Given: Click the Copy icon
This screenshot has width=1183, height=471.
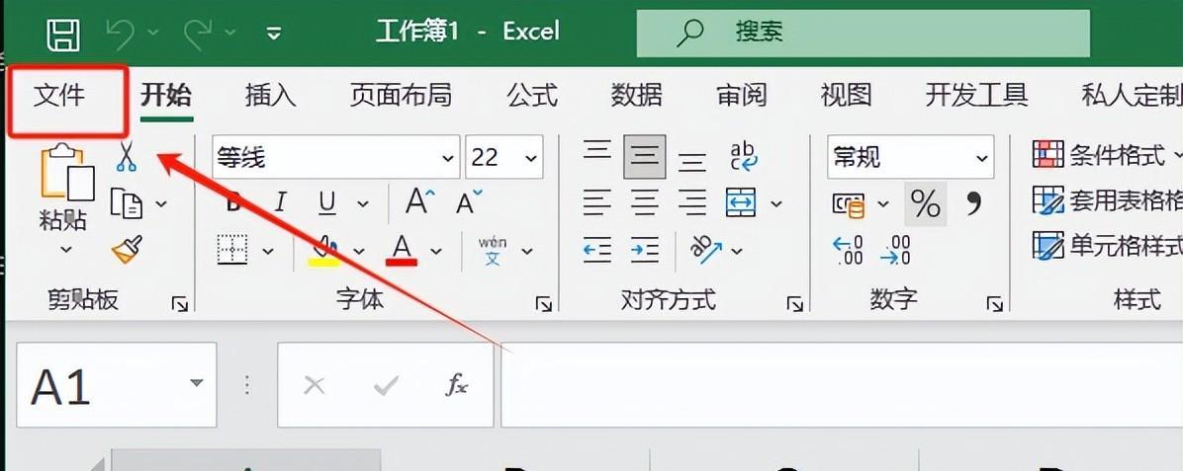Looking at the screenshot, I should [x=127, y=203].
